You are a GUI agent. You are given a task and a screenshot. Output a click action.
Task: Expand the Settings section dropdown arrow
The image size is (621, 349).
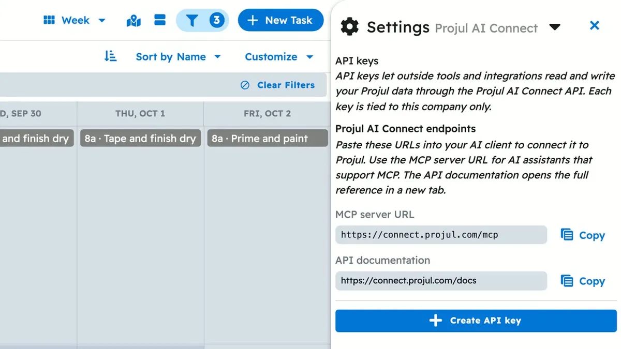click(555, 27)
